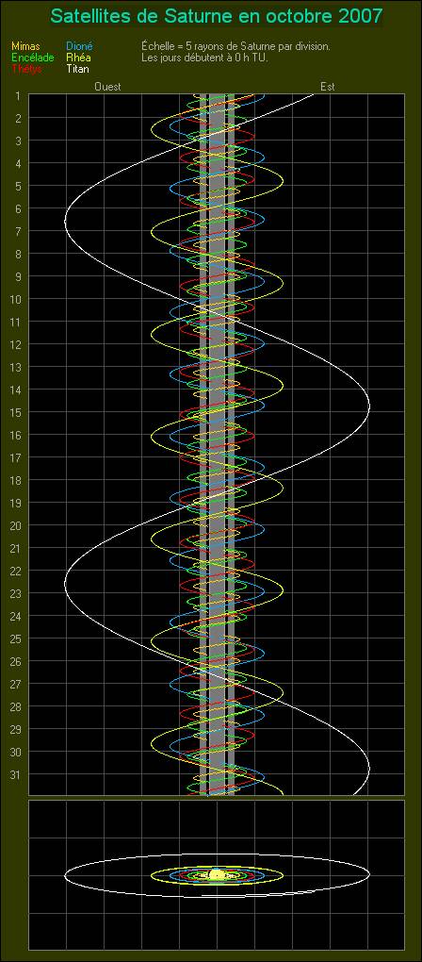Select day 15 on the date axis

pos(17,412)
